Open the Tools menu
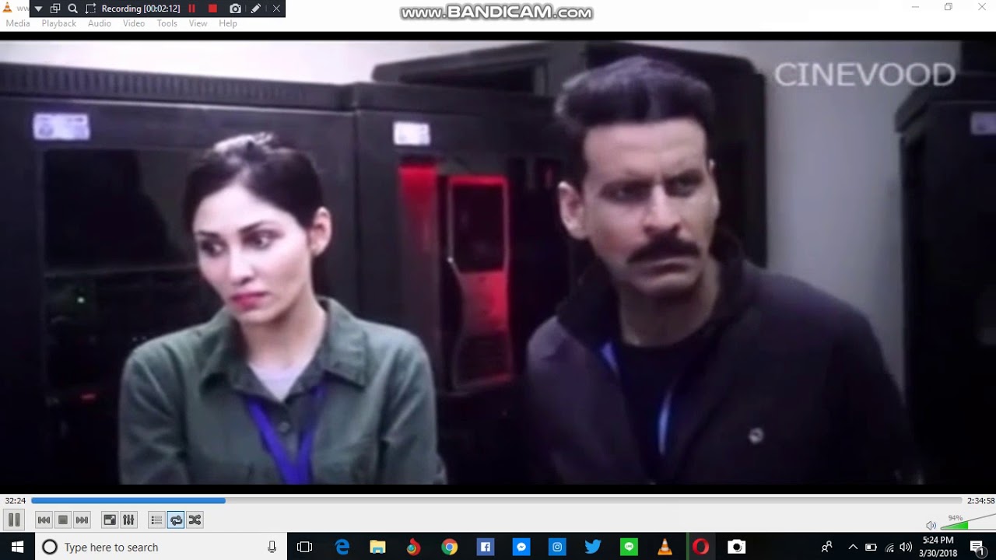This screenshot has height=560, width=996. pyautogui.click(x=167, y=23)
